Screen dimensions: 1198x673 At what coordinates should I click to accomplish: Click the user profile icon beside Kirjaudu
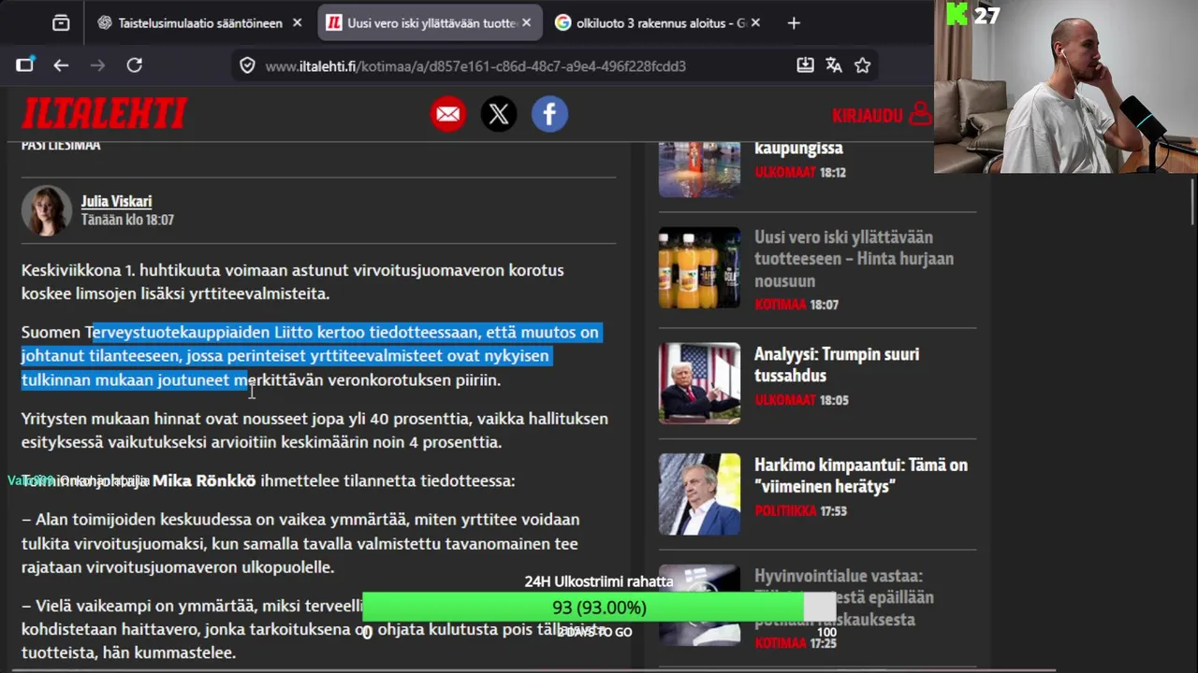920,114
